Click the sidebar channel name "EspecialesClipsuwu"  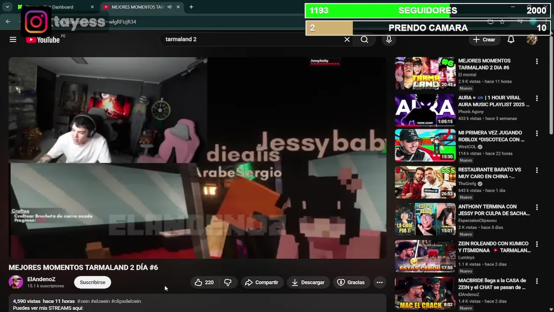(x=478, y=221)
